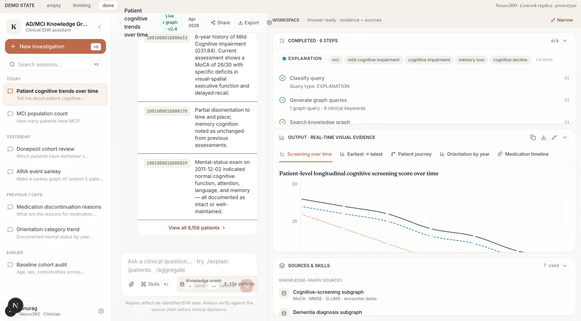This screenshot has height=321, width=581.
Task: Toggle the Live graph v2.4 badge
Action: 170,23
